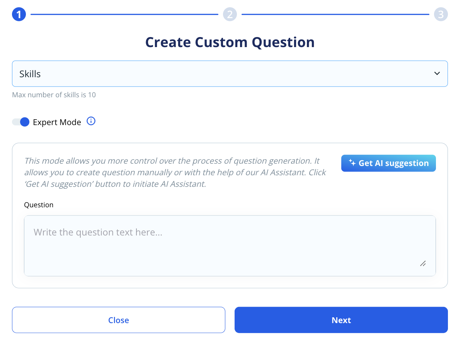
Task: Click the 'Max number of skills is 10' hint
Action: (54, 95)
